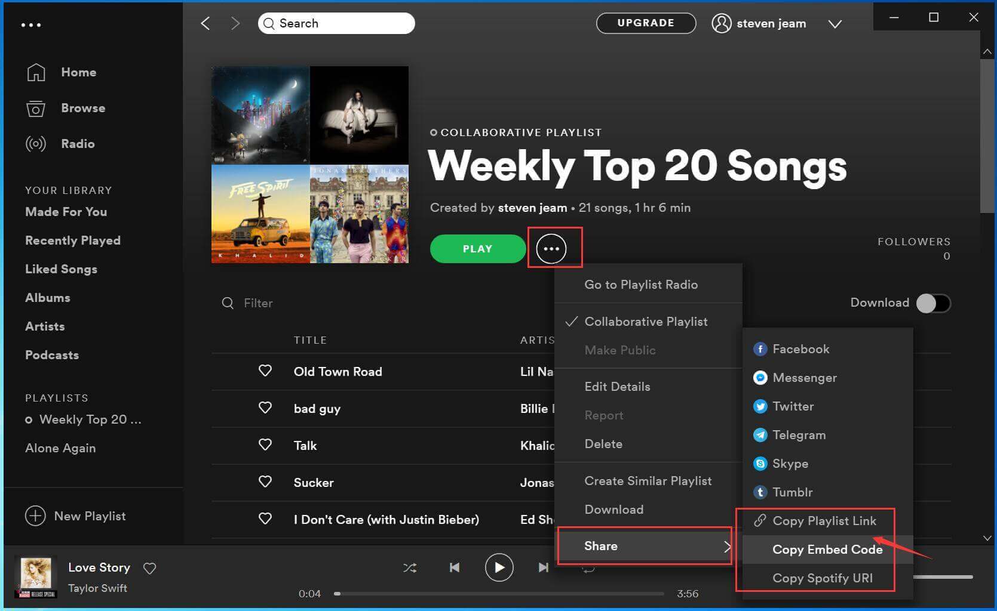Image resolution: width=997 pixels, height=611 pixels.
Task: Click the Search input field
Action: click(336, 23)
